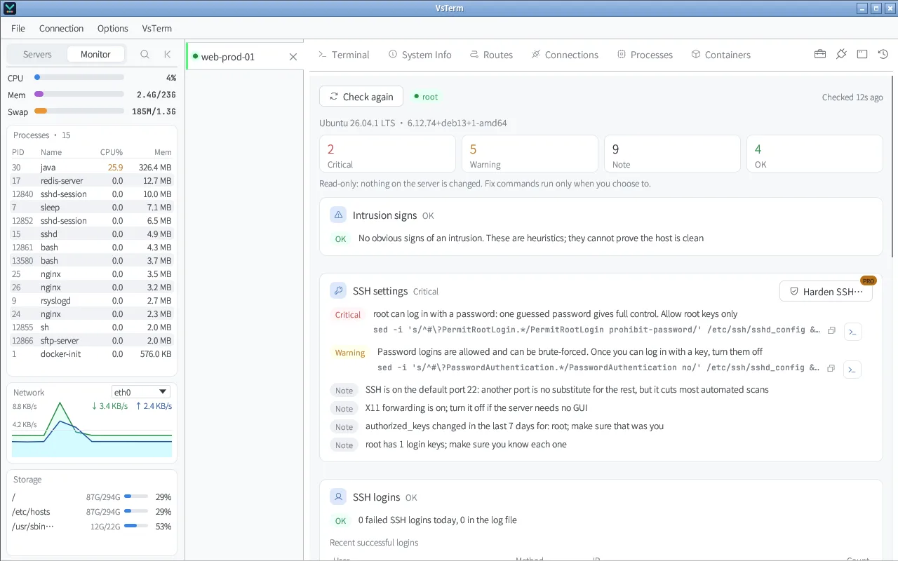Open the eth0 network interface dropdown
The height and width of the screenshot is (561, 898).
click(141, 392)
